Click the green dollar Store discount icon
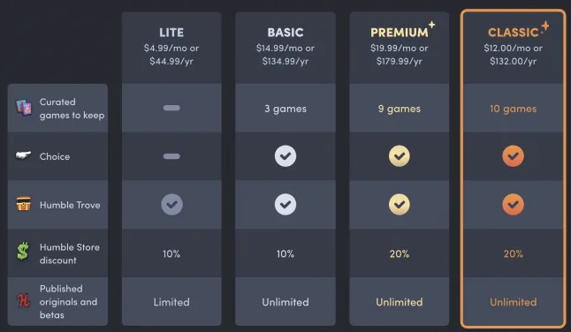This screenshot has width=571, height=332. pos(23,252)
